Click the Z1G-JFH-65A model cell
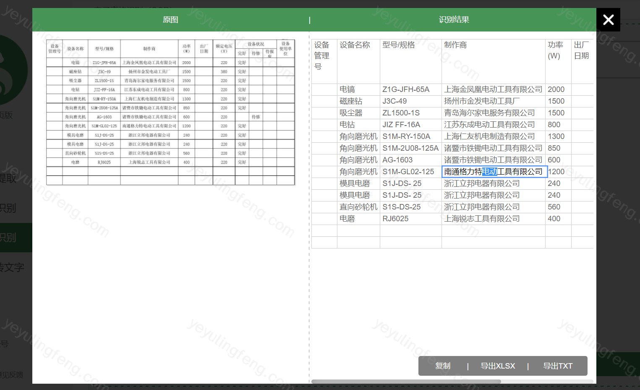This screenshot has width=640, height=390. pos(411,89)
